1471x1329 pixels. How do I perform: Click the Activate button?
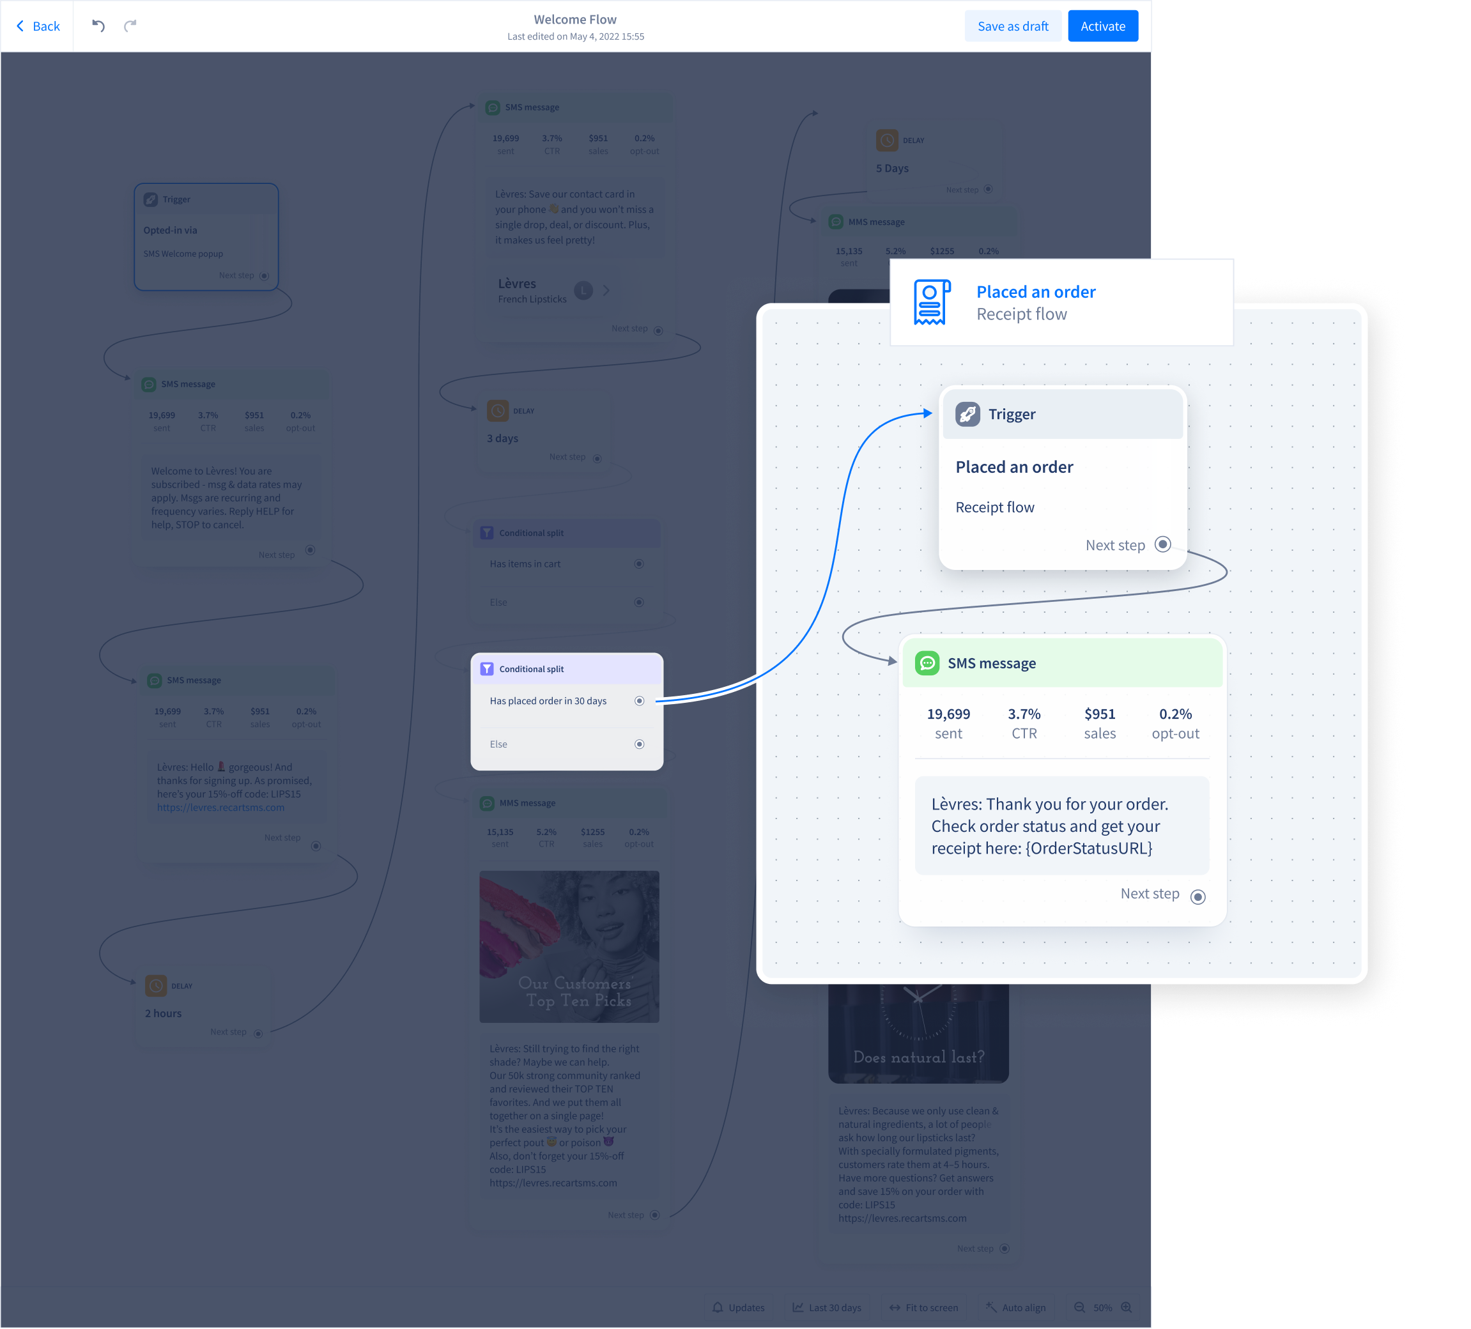click(1103, 26)
